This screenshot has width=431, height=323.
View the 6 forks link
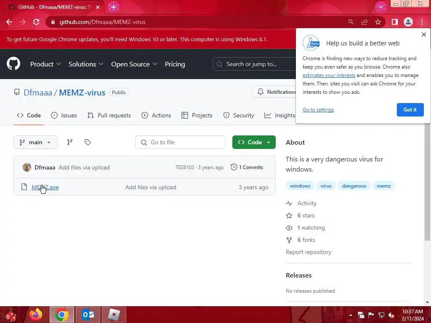(x=301, y=240)
